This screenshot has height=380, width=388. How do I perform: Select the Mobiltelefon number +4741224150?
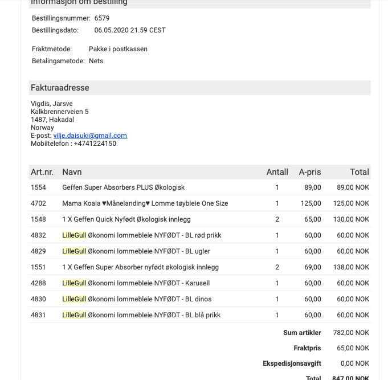tap(95, 144)
